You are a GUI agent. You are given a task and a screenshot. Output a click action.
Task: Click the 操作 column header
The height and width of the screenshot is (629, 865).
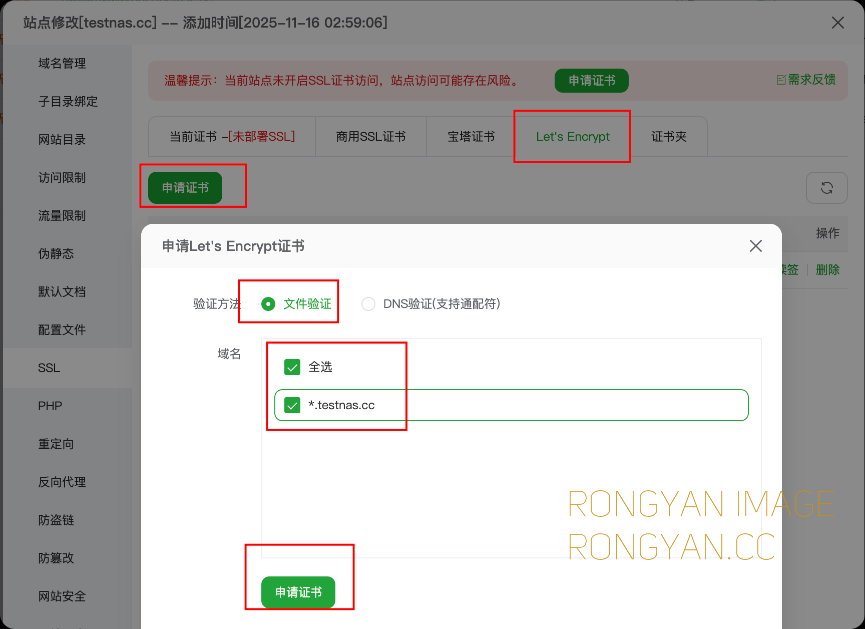tap(827, 233)
